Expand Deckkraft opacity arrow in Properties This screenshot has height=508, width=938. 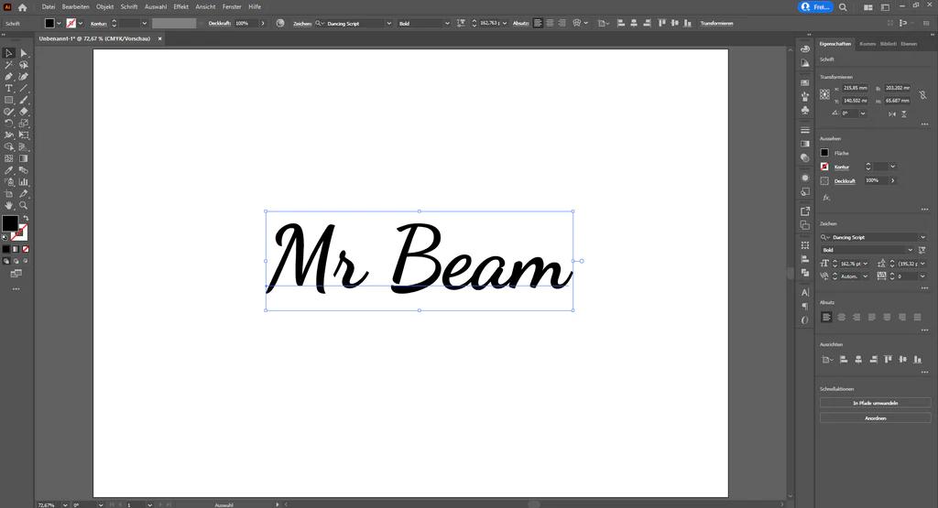pos(893,180)
